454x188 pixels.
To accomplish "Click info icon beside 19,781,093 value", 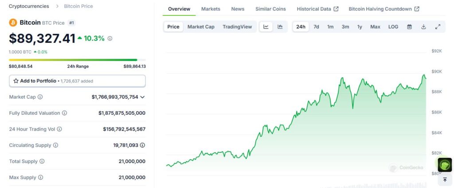I will (x=142, y=145).
